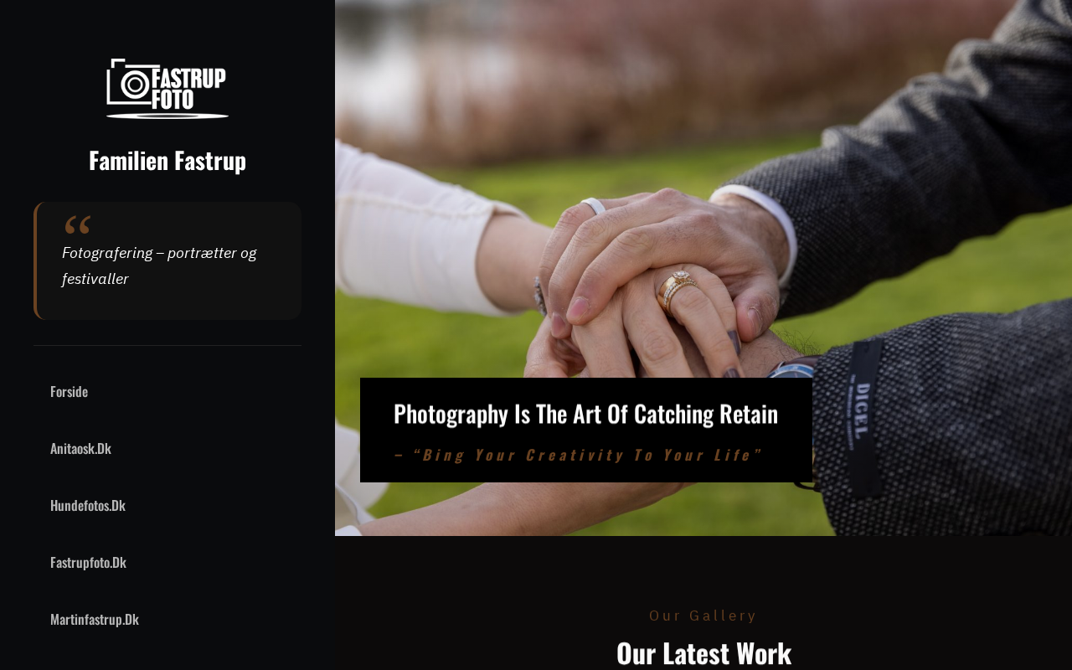Click the white ring on the top hand

coord(593,205)
